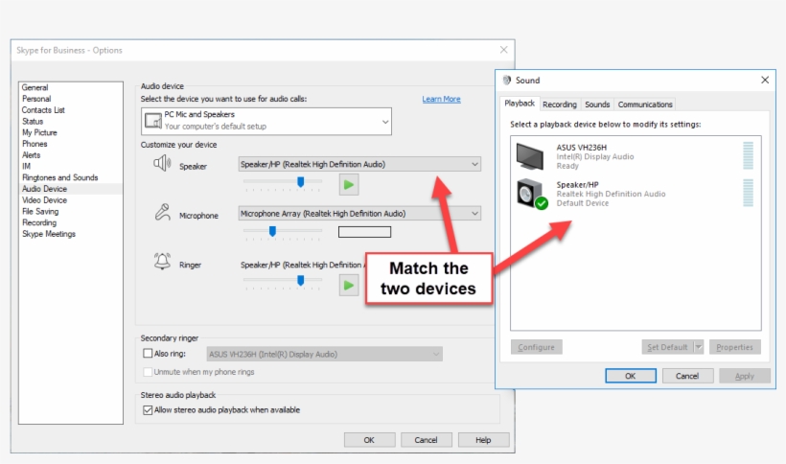Select Video Device in the options list

tap(45, 200)
